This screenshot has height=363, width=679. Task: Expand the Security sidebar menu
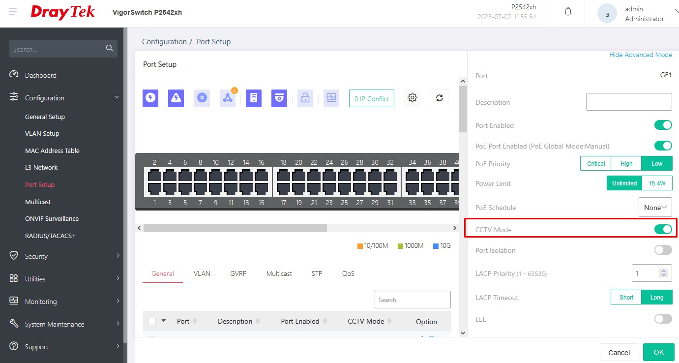pyautogui.click(x=64, y=256)
